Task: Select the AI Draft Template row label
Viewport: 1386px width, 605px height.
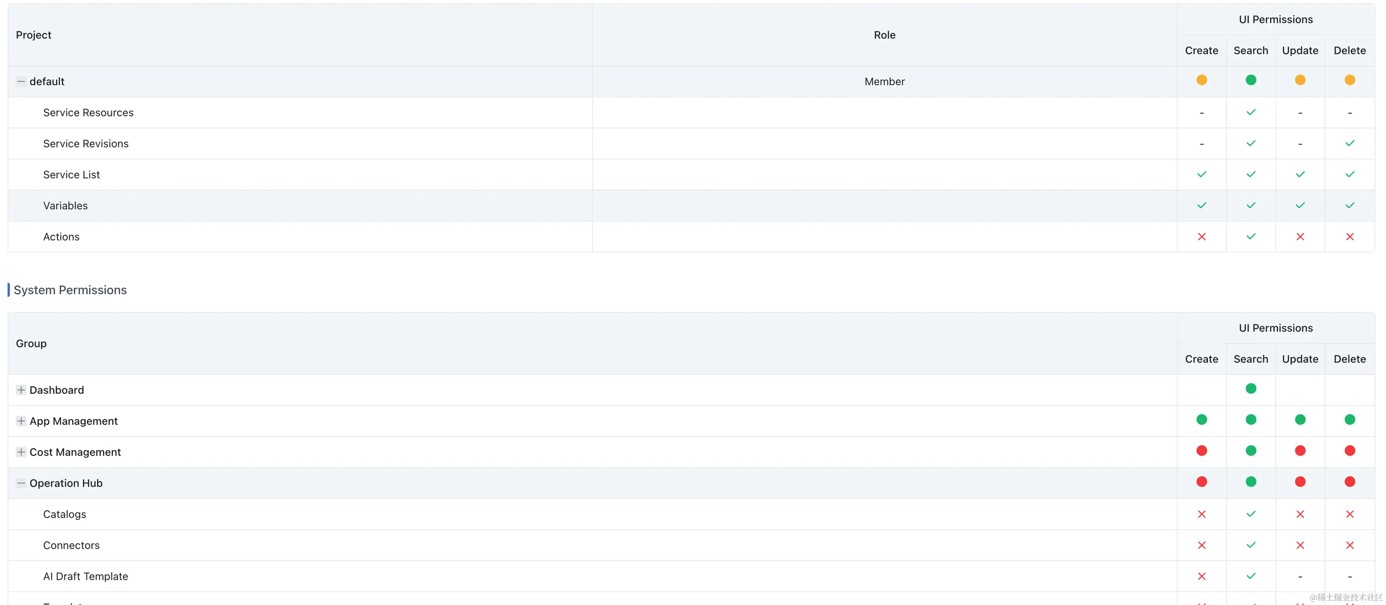Action: pyautogui.click(x=86, y=577)
